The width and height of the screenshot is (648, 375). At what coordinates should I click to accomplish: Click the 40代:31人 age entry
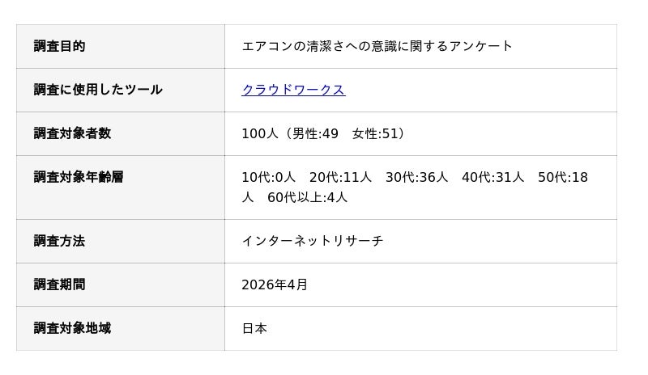(492, 177)
